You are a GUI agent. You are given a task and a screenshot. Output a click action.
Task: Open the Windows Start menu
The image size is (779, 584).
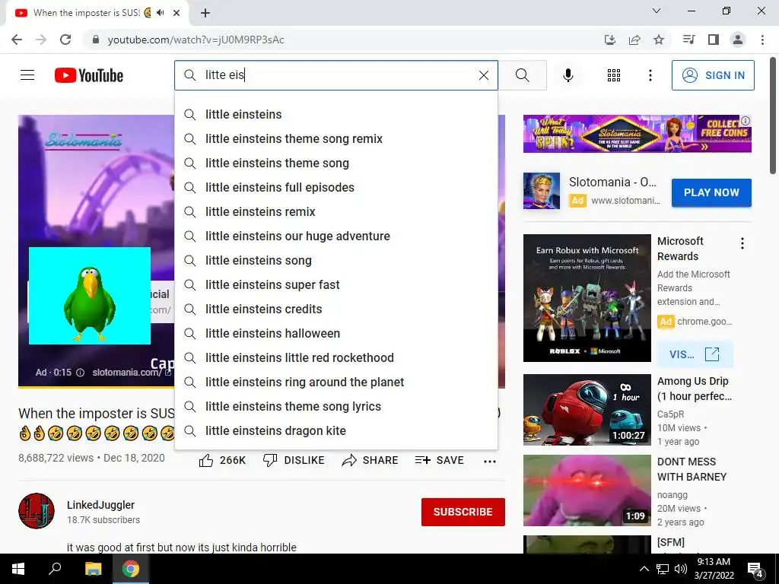tap(18, 569)
